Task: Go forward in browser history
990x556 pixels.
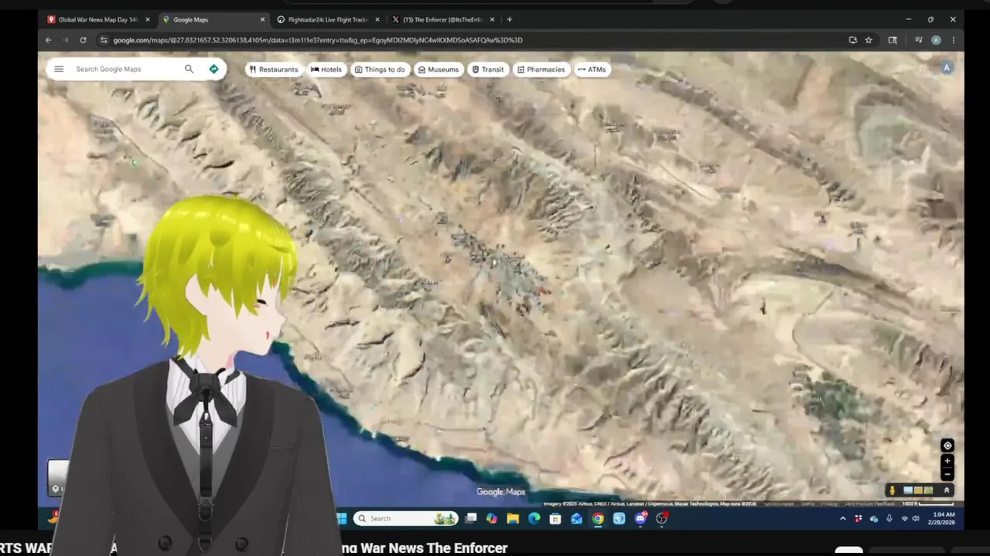Action: pos(66,40)
